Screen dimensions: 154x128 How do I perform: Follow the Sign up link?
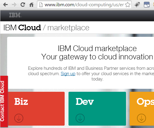(x=68, y=74)
